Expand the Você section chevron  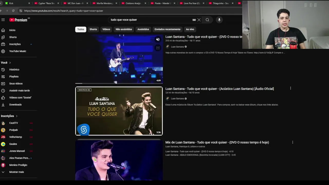coord(10,63)
